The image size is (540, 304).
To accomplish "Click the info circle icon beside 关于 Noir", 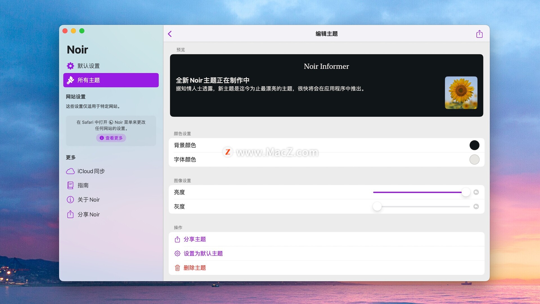I will pyautogui.click(x=70, y=200).
